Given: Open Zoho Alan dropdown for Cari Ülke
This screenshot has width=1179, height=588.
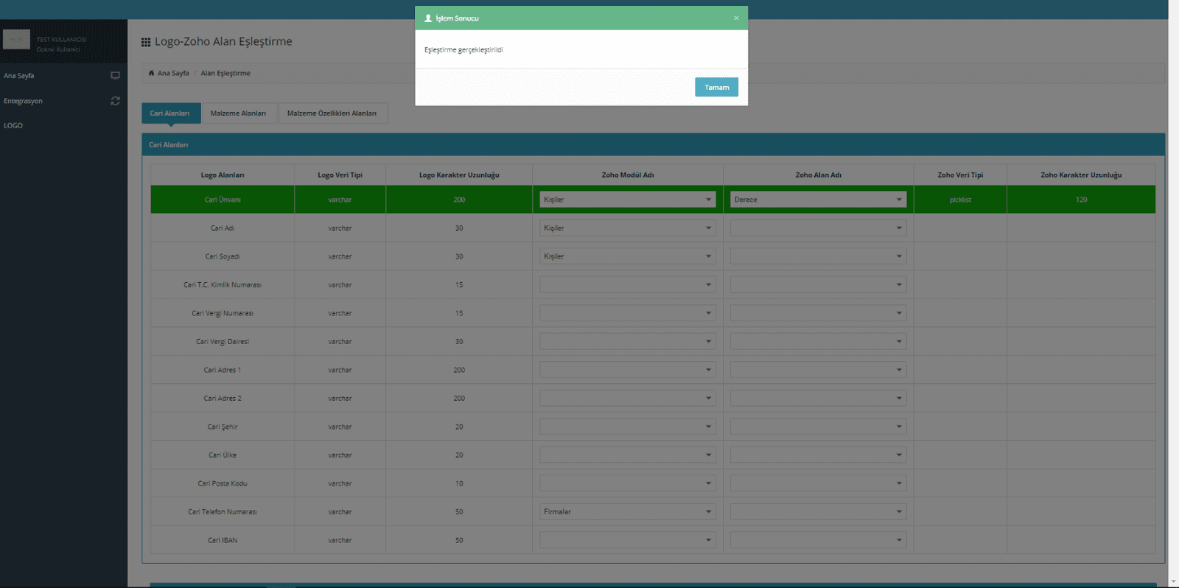Looking at the screenshot, I should (x=818, y=455).
